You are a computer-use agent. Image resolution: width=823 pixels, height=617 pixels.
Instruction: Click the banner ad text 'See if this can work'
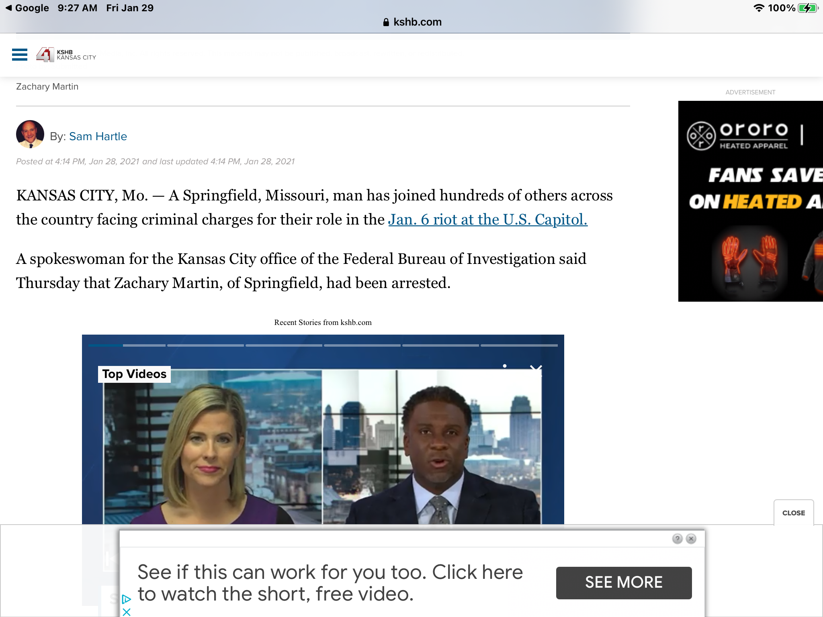(x=330, y=583)
